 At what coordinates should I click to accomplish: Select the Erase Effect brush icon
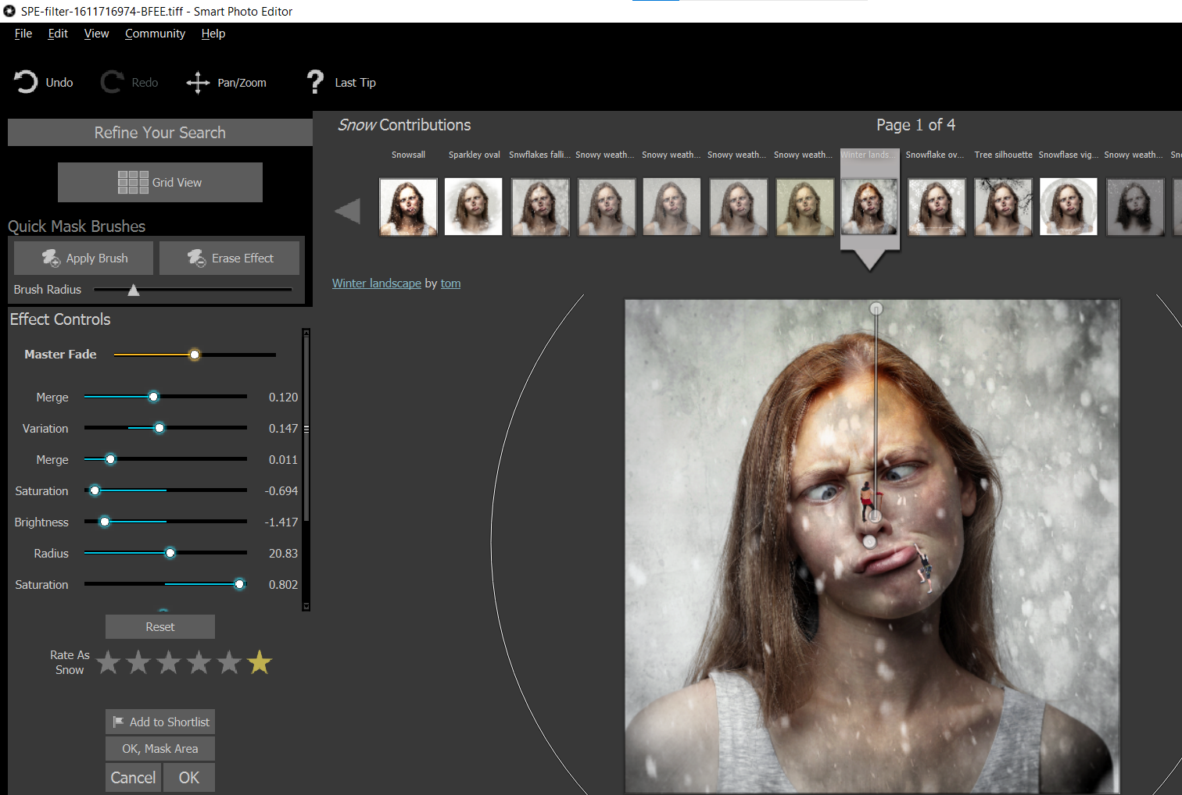[197, 258]
